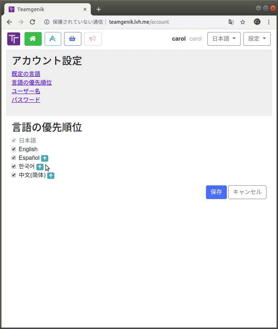This screenshot has height=329, width=278.
Task: Click the browser forward arrow
Action: click(x=21, y=22)
